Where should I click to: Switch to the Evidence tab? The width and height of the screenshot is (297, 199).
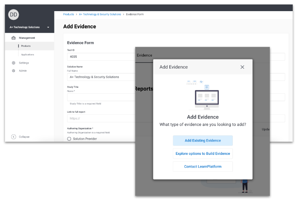tap(145, 55)
